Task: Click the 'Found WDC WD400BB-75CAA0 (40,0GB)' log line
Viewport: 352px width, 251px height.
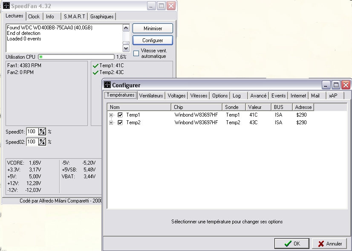Action: tap(49, 28)
